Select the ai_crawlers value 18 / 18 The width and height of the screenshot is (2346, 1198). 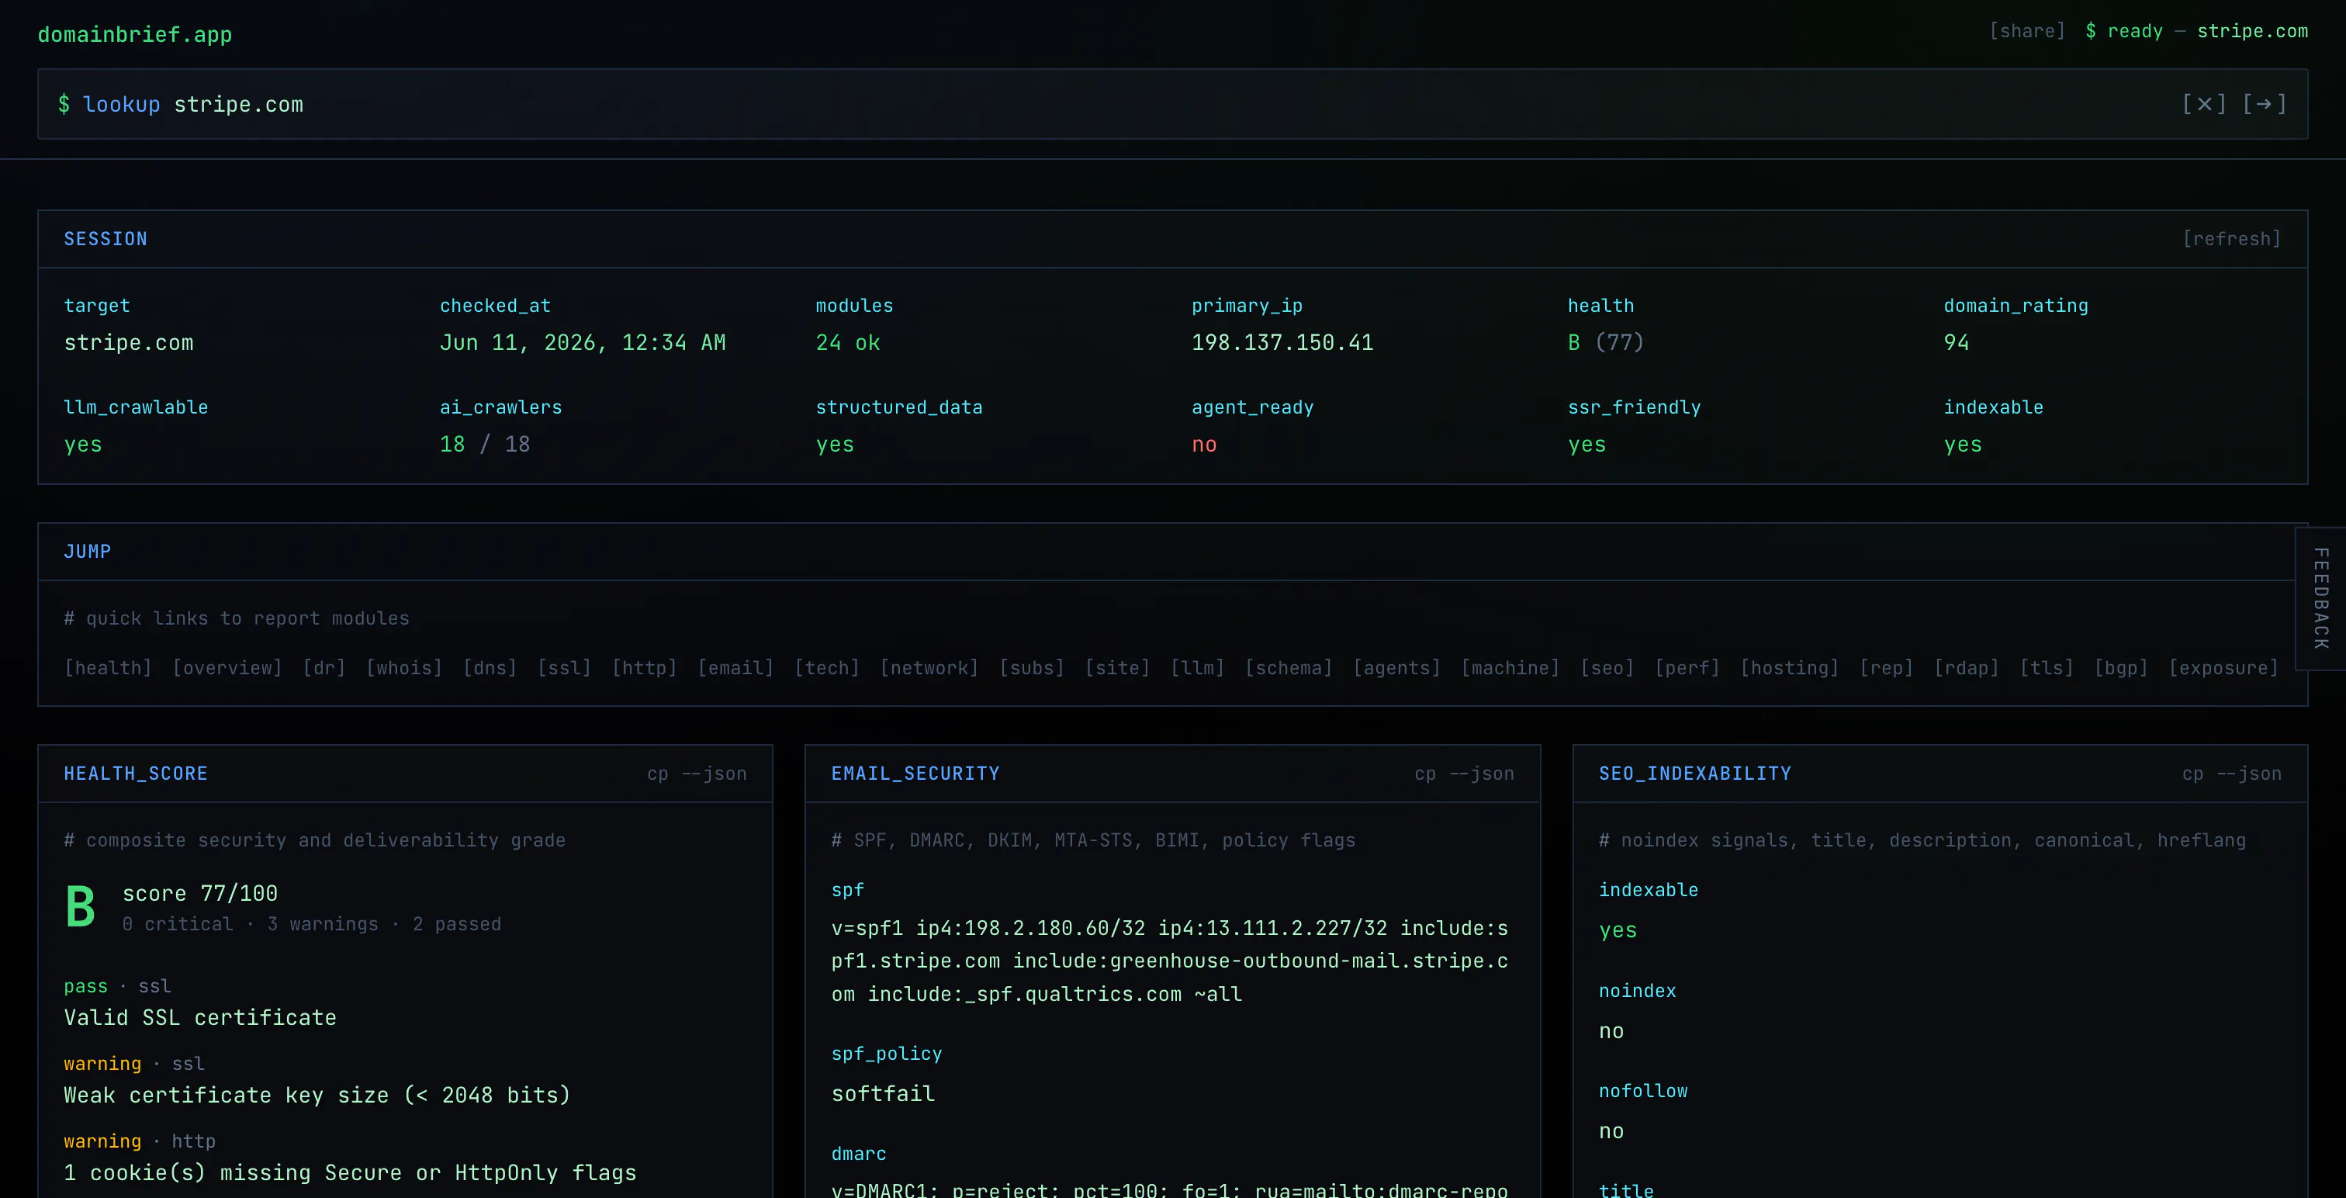pos(485,445)
